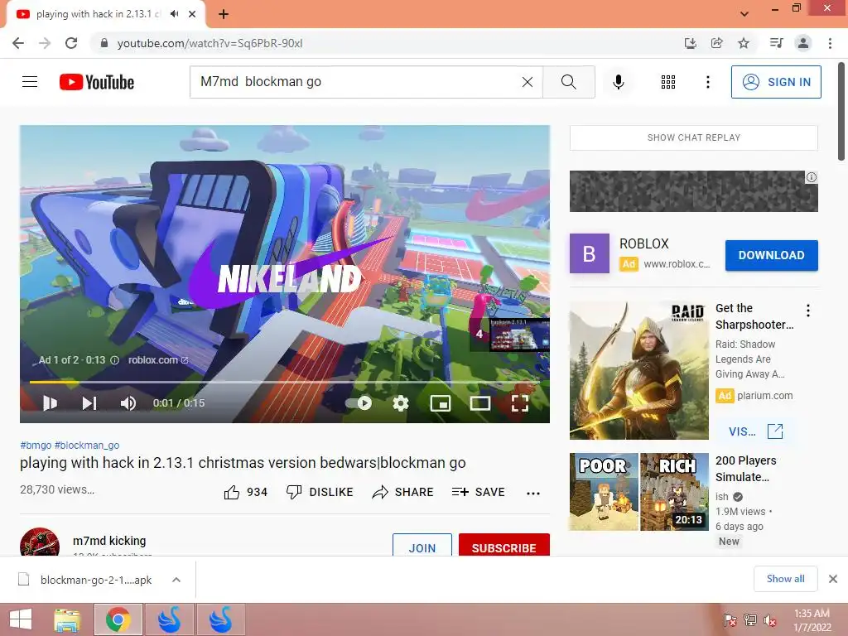The image size is (848, 636).
Task: Switch to theater mode
Action: pyautogui.click(x=480, y=403)
